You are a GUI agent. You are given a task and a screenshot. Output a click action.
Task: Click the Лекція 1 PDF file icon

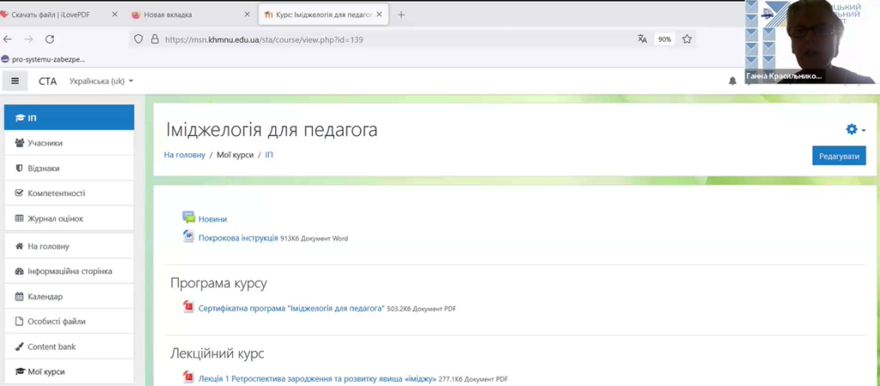pyautogui.click(x=188, y=377)
